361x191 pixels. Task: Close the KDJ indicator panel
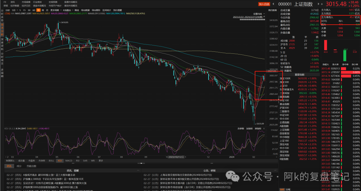coord(264,129)
